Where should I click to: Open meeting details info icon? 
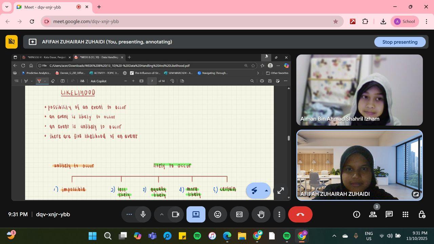(356, 215)
